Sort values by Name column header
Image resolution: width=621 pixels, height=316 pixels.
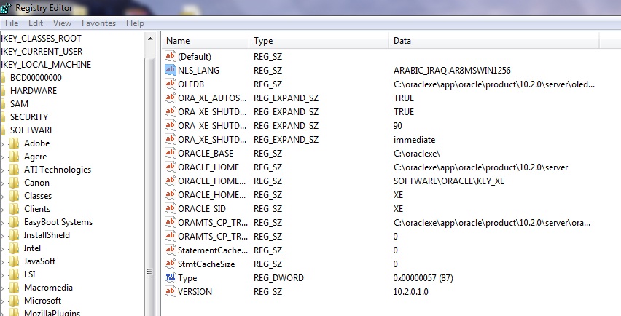coord(178,41)
